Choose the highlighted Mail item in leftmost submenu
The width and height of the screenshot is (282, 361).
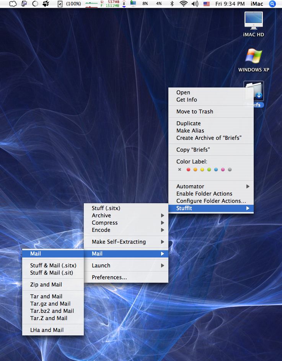(x=53, y=254)
